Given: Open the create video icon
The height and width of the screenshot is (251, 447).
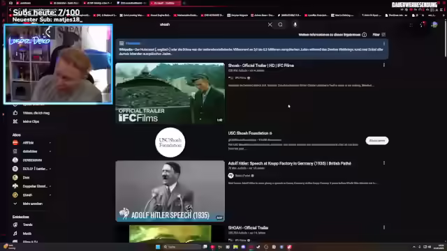Looking at the screenshot, I should pos(411,25).
